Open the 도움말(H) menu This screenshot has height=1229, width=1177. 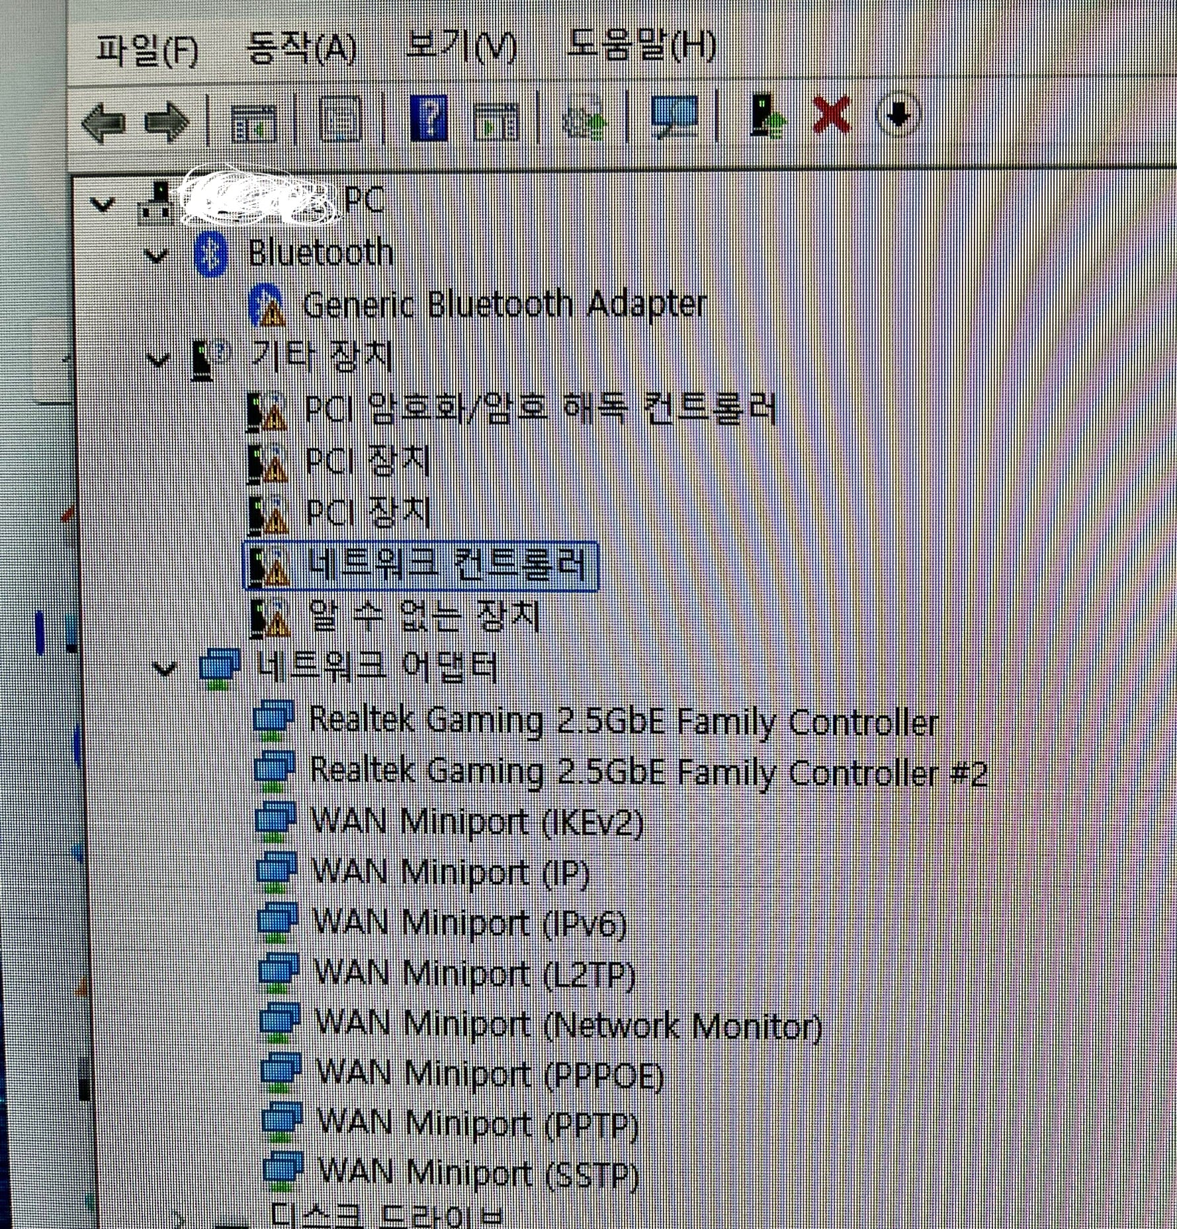pos(641,45)
